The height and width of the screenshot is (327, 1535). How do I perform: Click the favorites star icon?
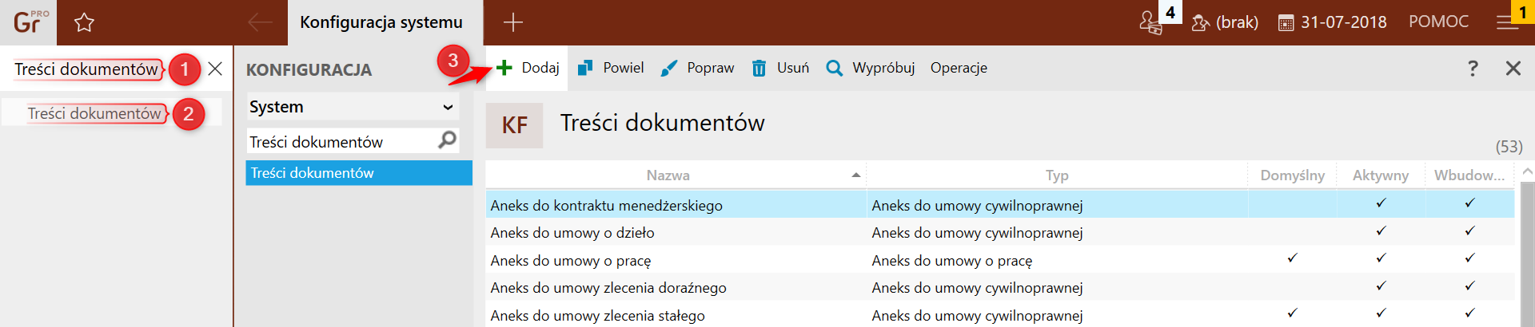point(84,23)
